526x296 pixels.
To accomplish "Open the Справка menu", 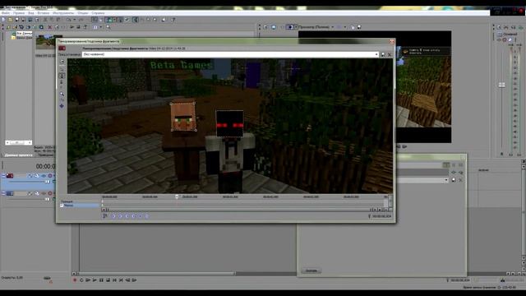I will coord(98,13).
